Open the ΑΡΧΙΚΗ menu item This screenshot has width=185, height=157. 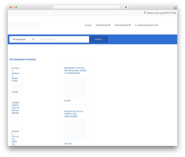point(88,25)
